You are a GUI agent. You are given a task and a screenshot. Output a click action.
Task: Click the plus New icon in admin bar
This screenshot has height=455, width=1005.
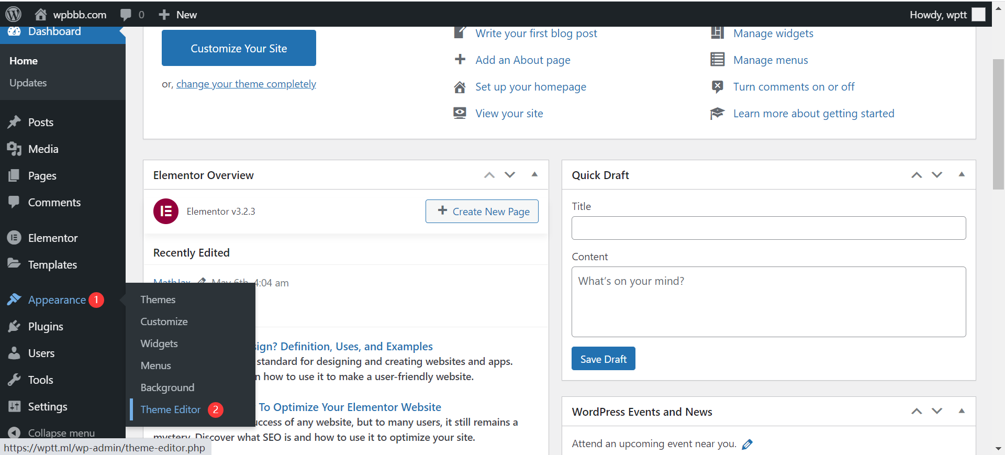point(164,15)
